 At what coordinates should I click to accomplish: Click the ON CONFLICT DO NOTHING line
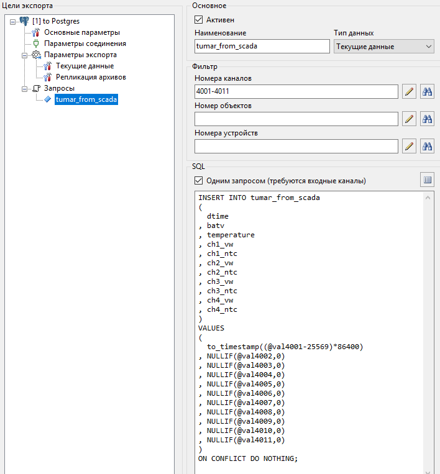[x=248, y=458]
